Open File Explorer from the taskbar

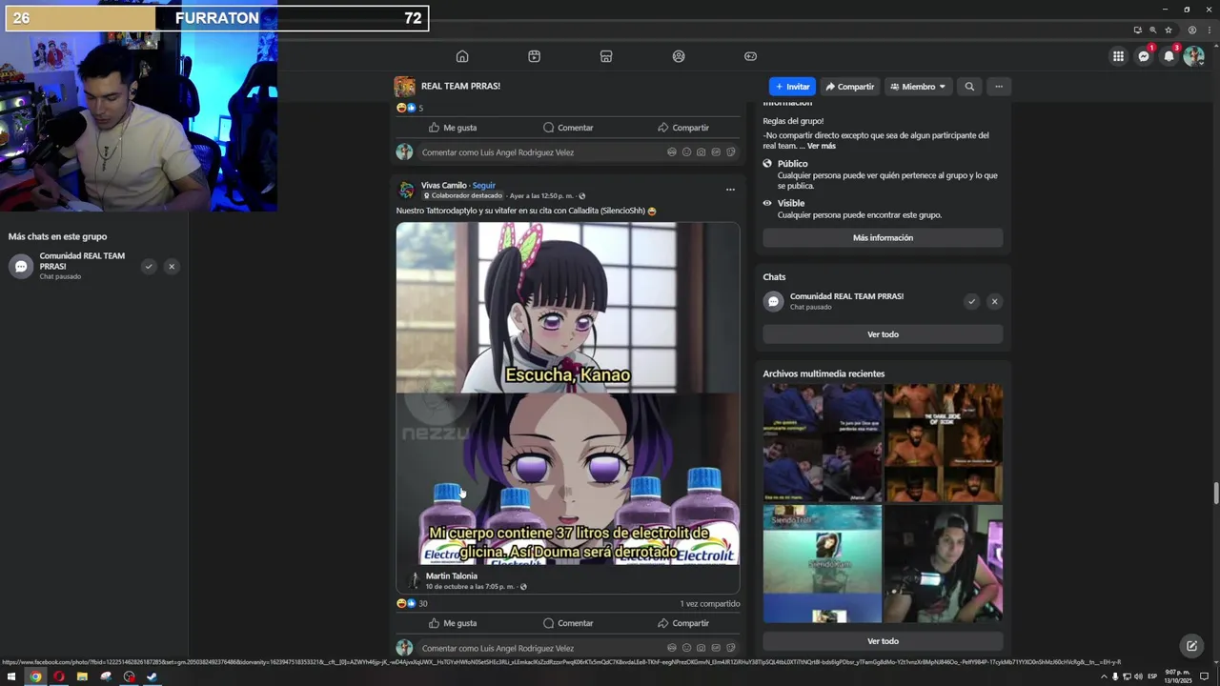pyautogui.click(x=82, y=677)
